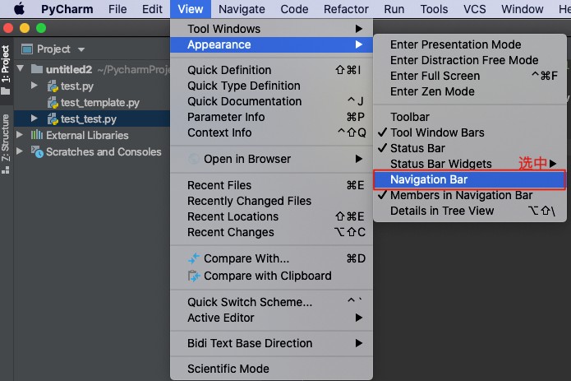This screenshot has height=381, width=571.
Task: Click the test_template.py file icon
Action: 53,103
